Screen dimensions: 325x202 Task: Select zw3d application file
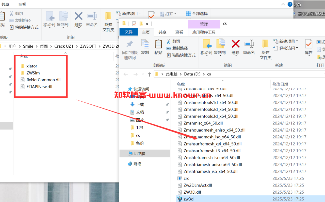(x=189, y=199)
